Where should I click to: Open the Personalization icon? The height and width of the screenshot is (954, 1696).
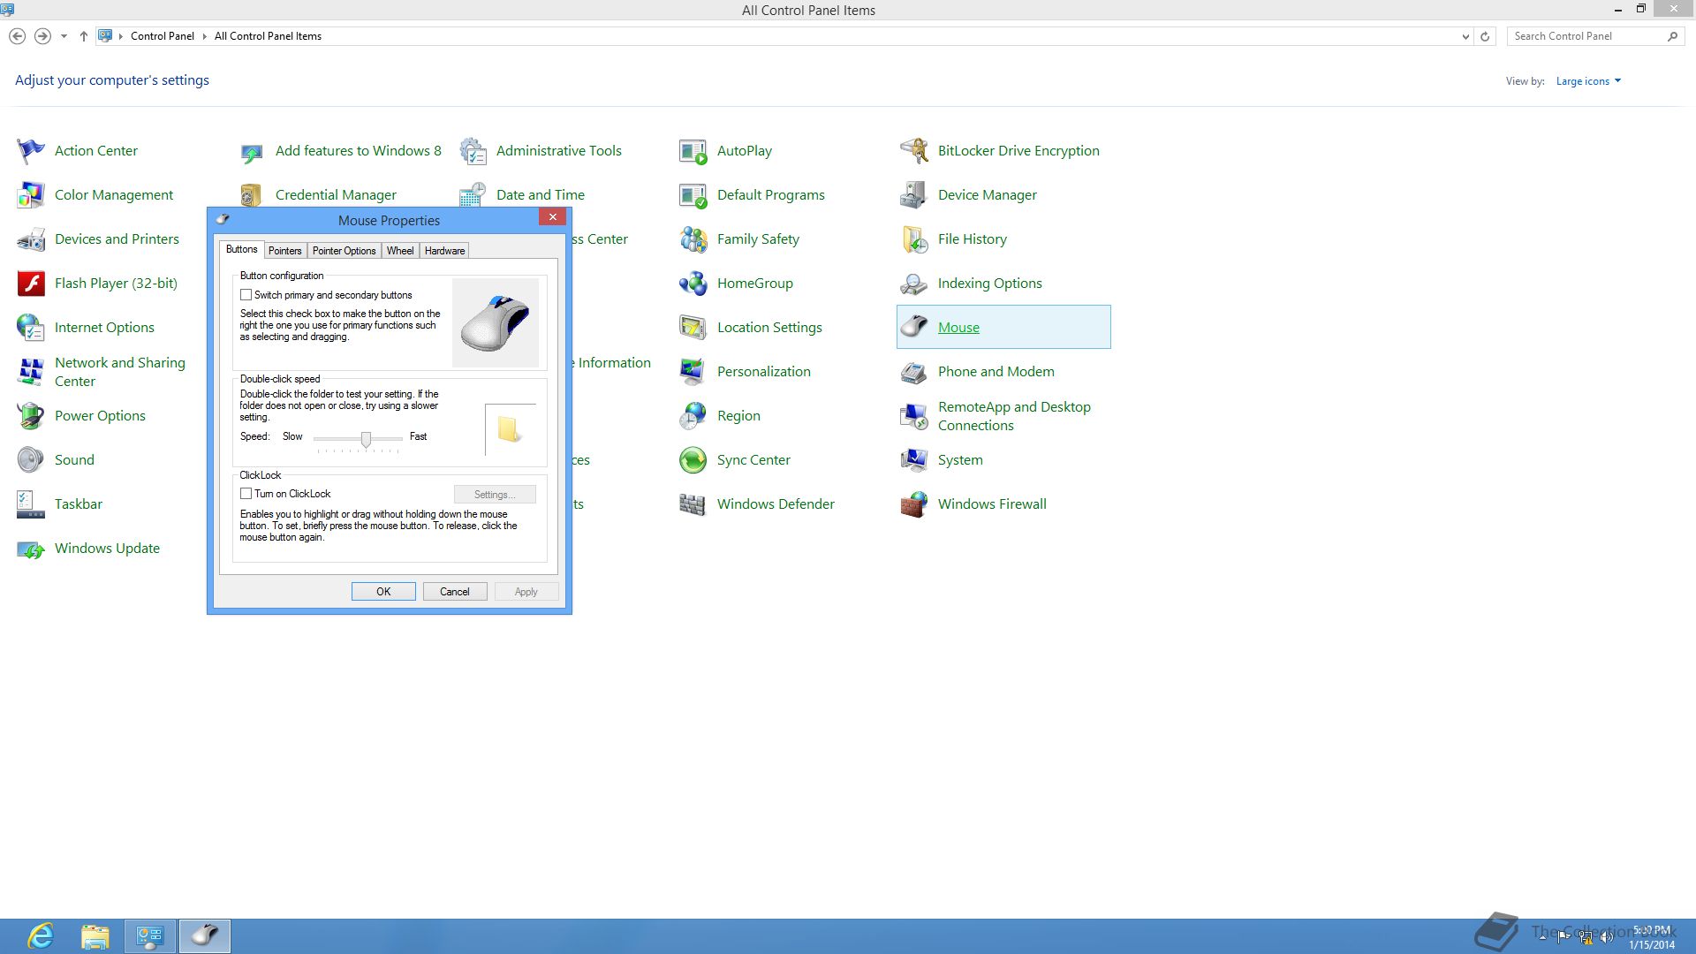[x=693, y=372]
